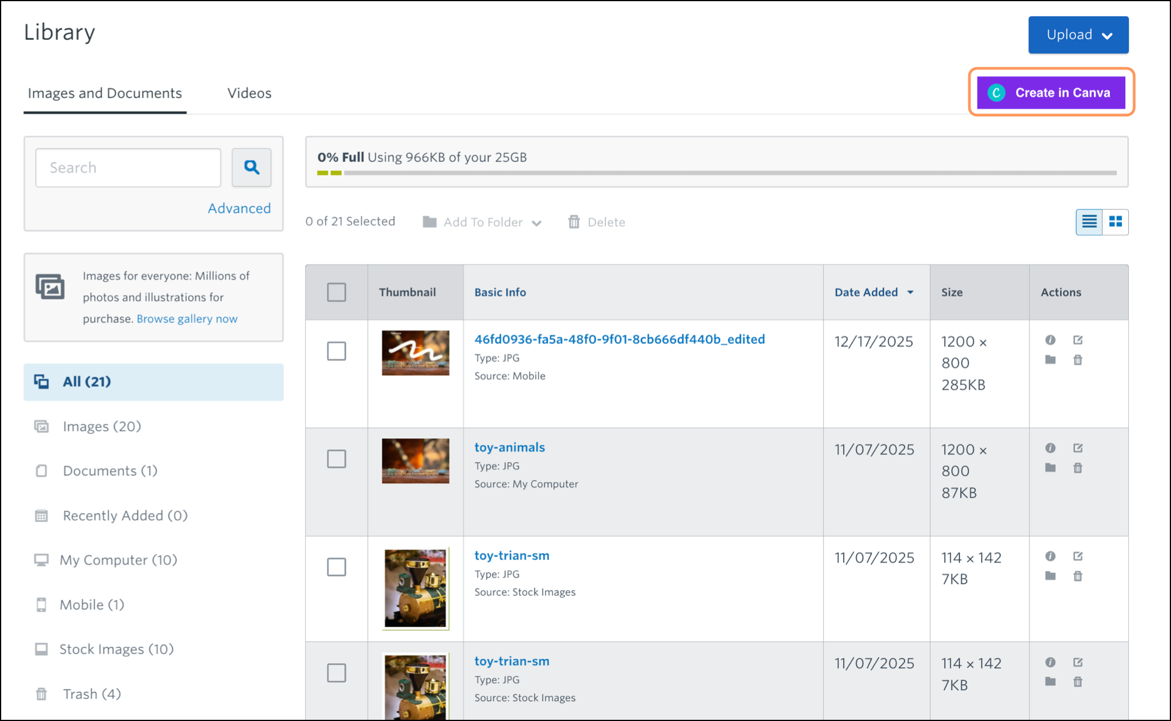Click edit icon for first toy-trian-sm row
The image size is (1171, 721).
point(1078,556)
